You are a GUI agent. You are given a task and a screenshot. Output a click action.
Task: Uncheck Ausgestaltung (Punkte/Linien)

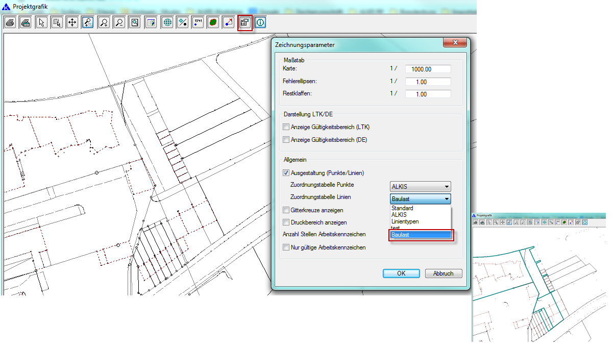[x=286, y=172]
